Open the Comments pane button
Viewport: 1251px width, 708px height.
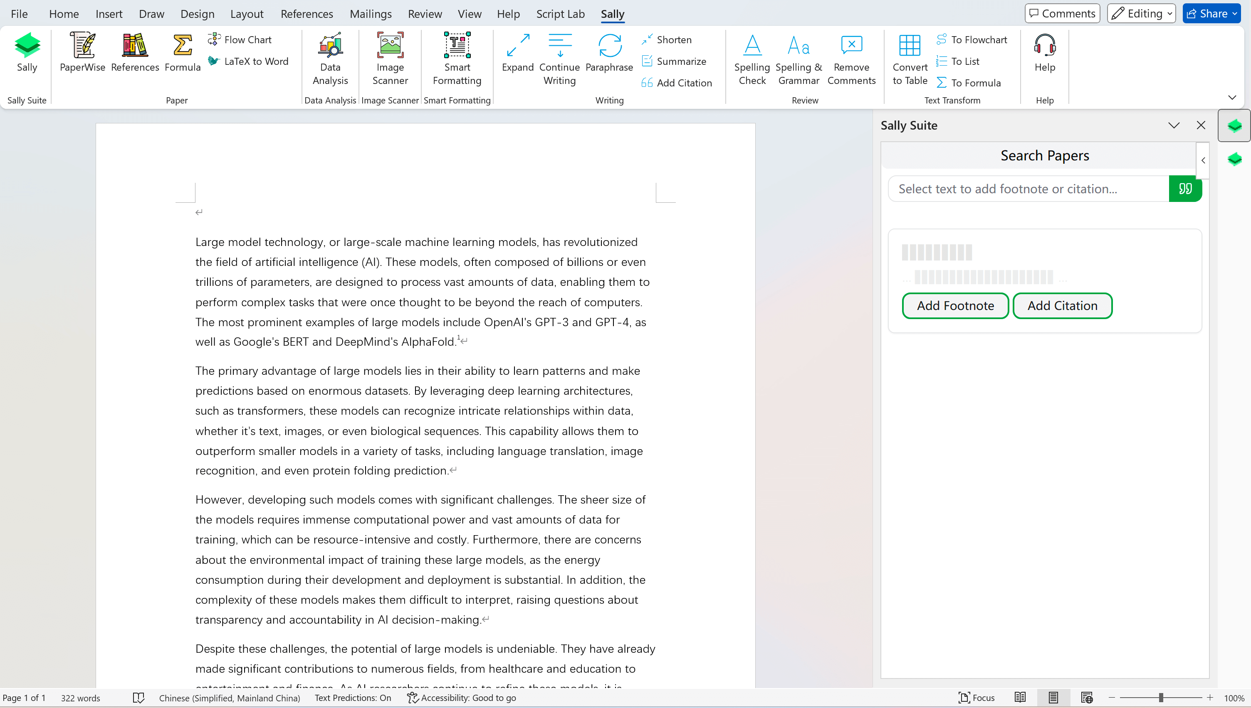click(1062, 14)
